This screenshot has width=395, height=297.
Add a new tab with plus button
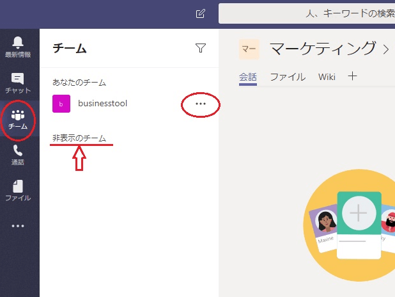pyautogui.click(x=352, y=76)
